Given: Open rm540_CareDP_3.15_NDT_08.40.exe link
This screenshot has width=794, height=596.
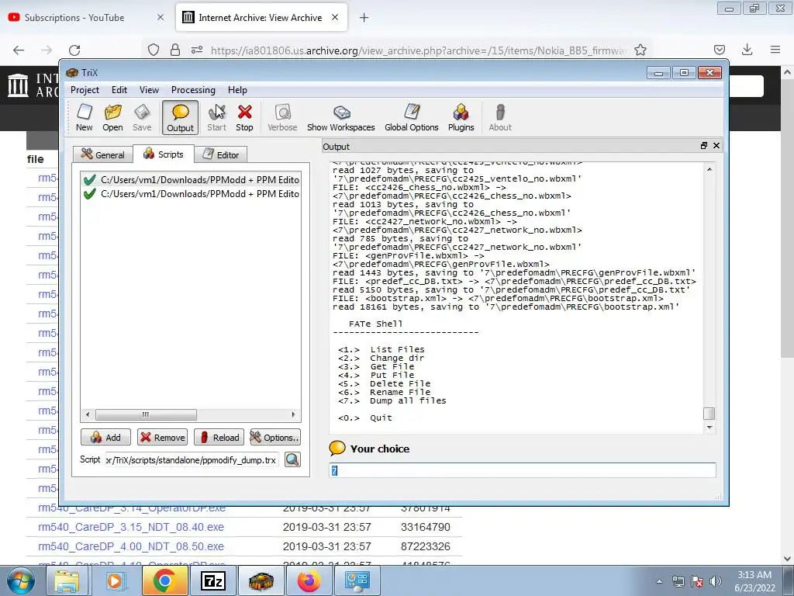Looking at the screenshot, I should coord(130,527).
